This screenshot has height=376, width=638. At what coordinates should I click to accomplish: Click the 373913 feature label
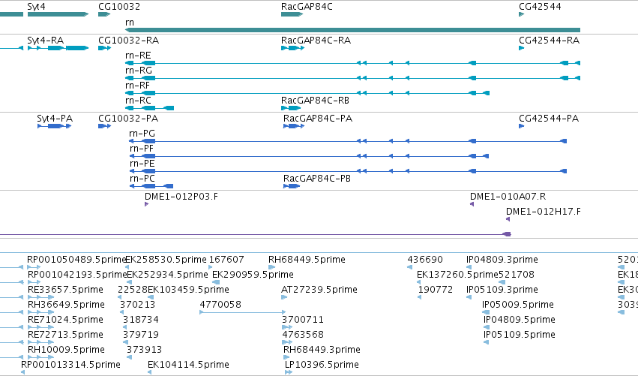[145, 350]
